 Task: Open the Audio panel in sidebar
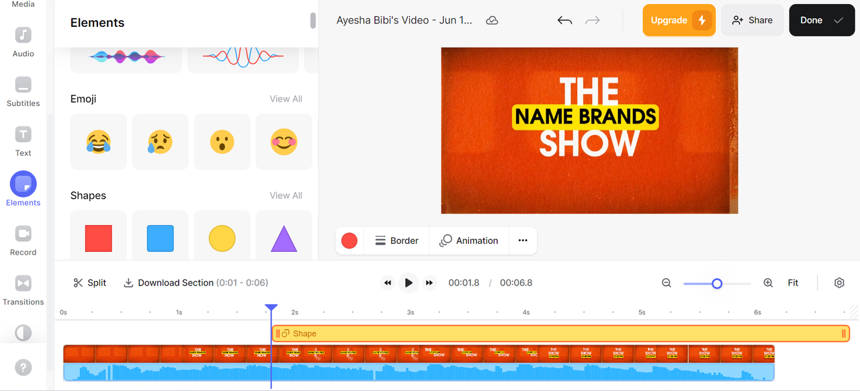click(x=23, y=42)
